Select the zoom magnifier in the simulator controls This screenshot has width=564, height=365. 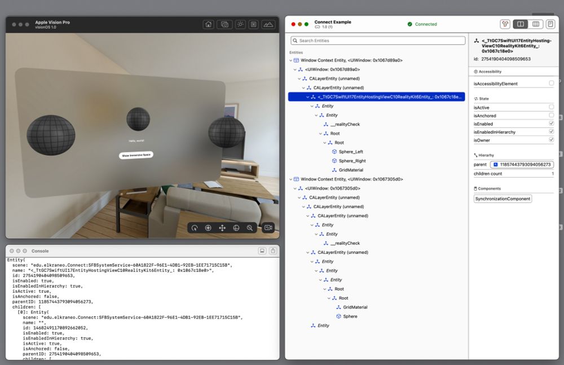[x=250, y=227]
